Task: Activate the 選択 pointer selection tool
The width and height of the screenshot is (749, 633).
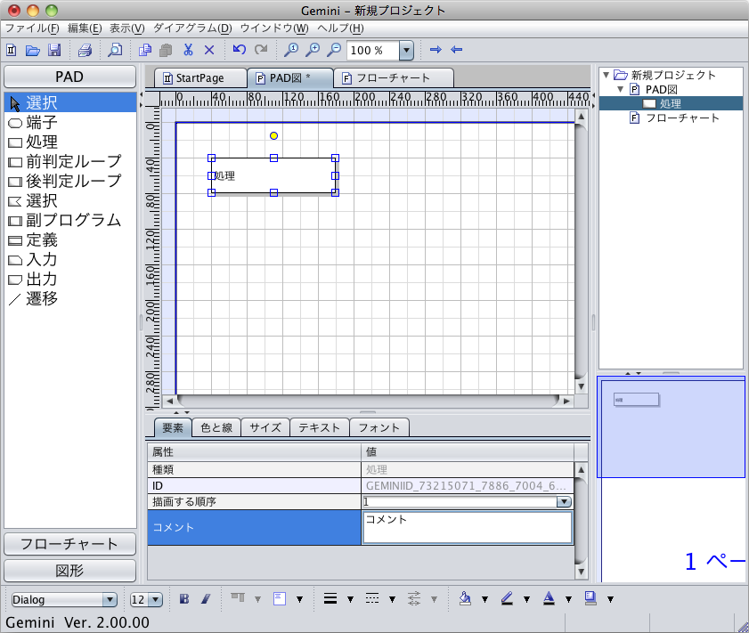Action: [x=70, y=102]
